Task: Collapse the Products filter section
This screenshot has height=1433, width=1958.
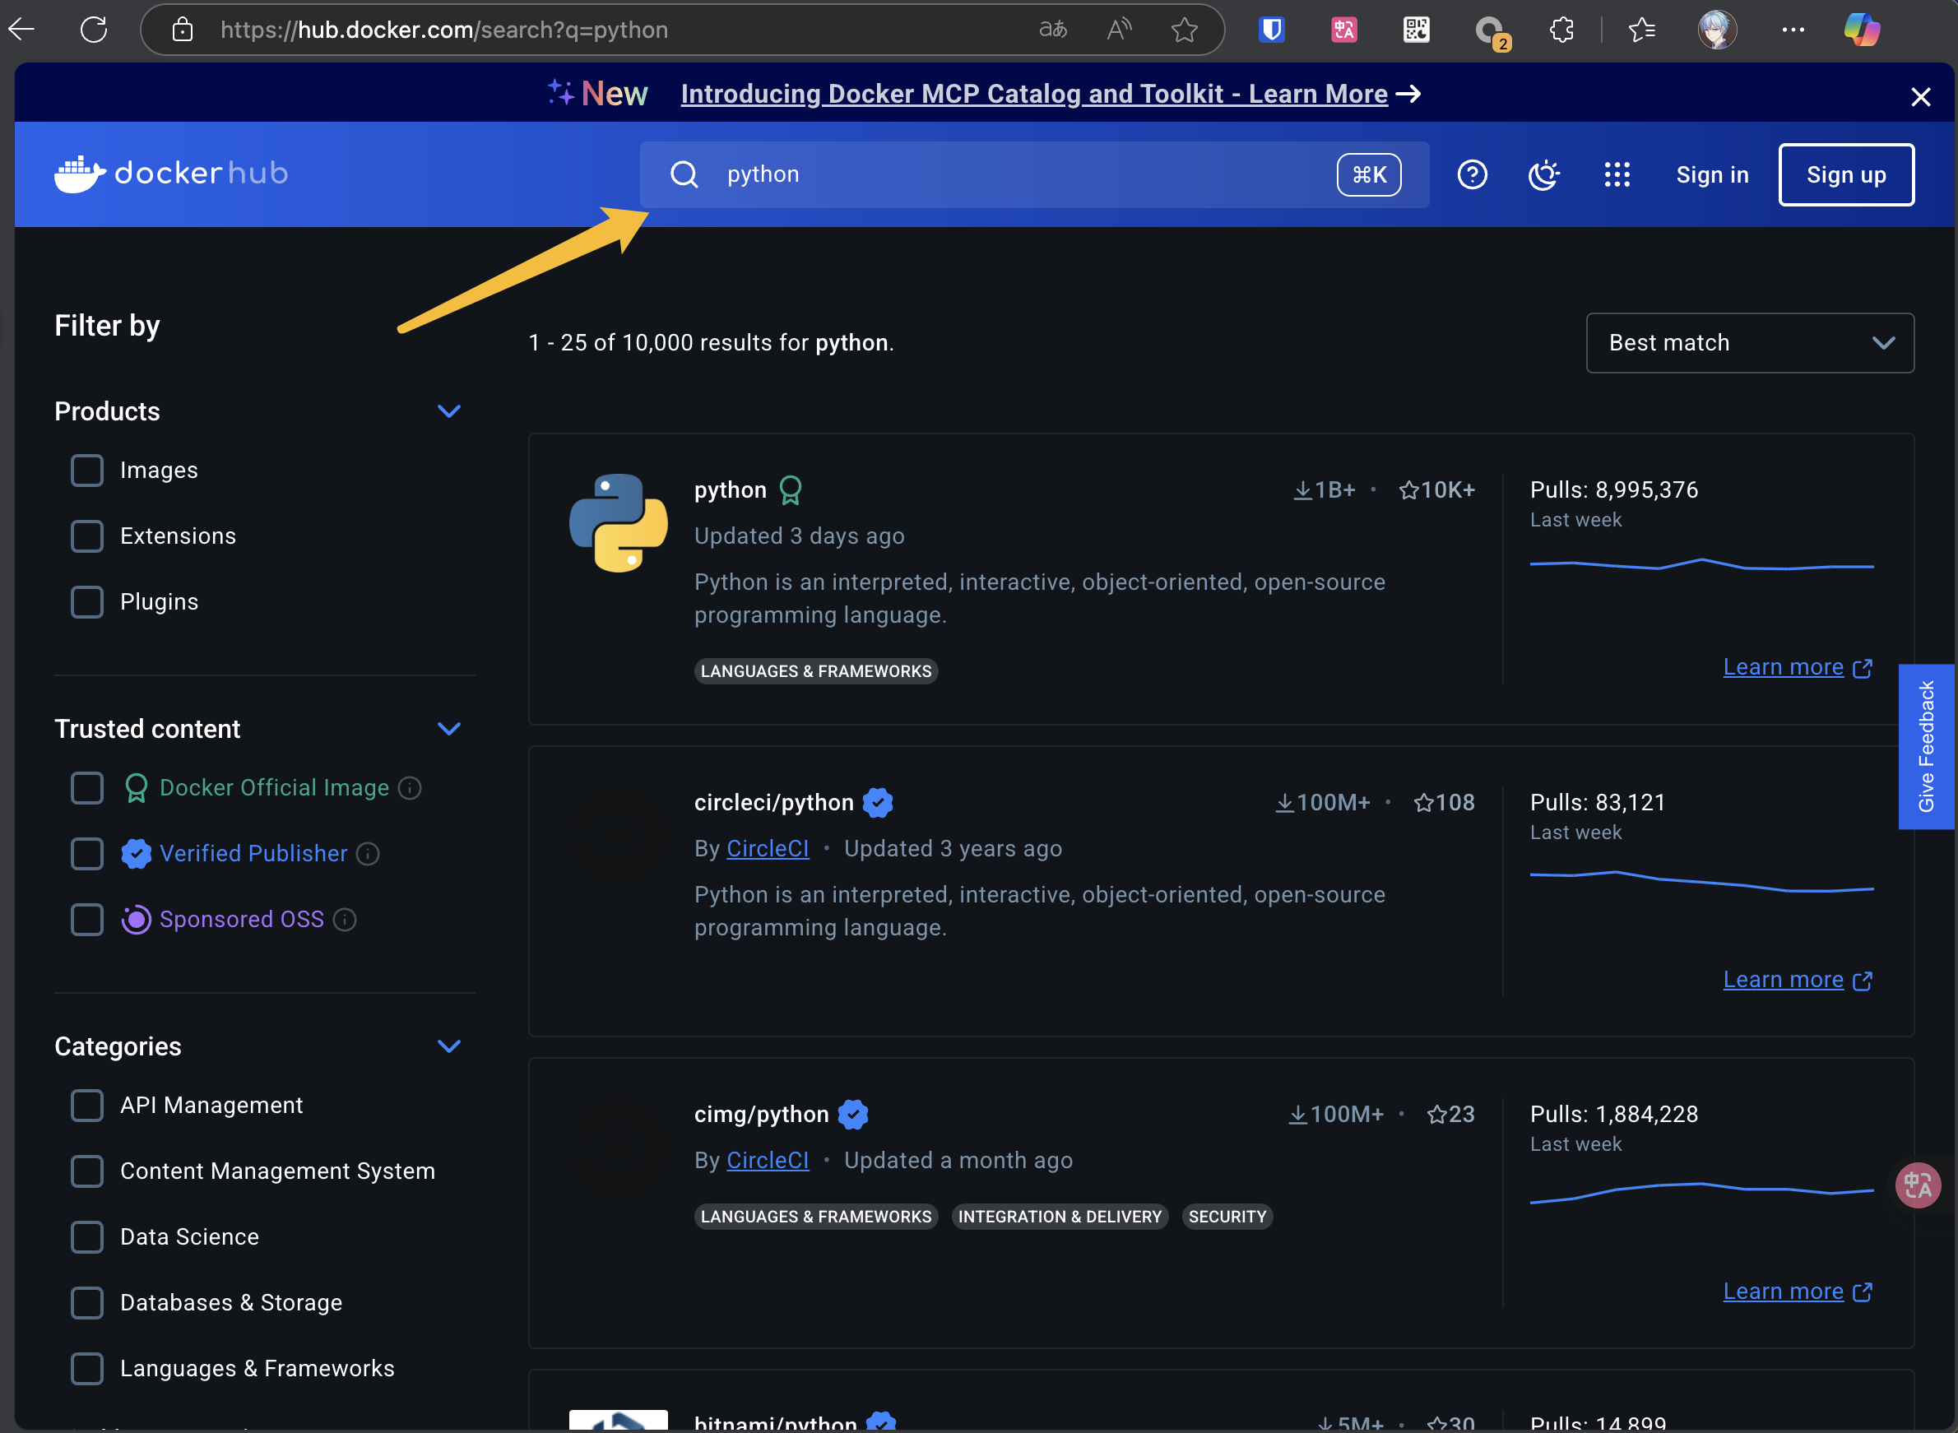Action: (448, 411)
